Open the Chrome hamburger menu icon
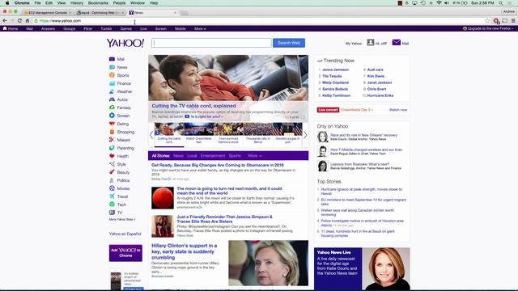 pyautogui.click(x=513, y=21)
